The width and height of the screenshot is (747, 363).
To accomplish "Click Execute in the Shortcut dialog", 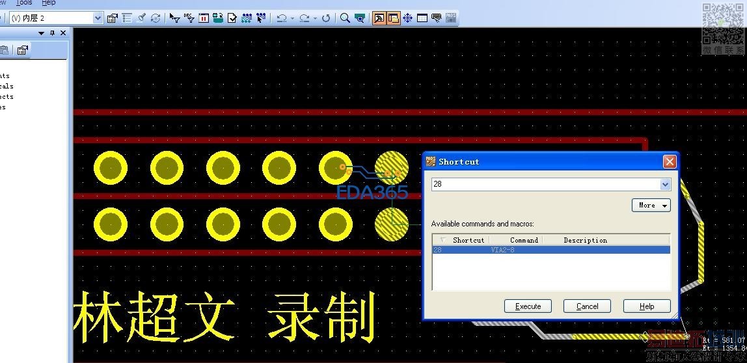I will 528,306.
